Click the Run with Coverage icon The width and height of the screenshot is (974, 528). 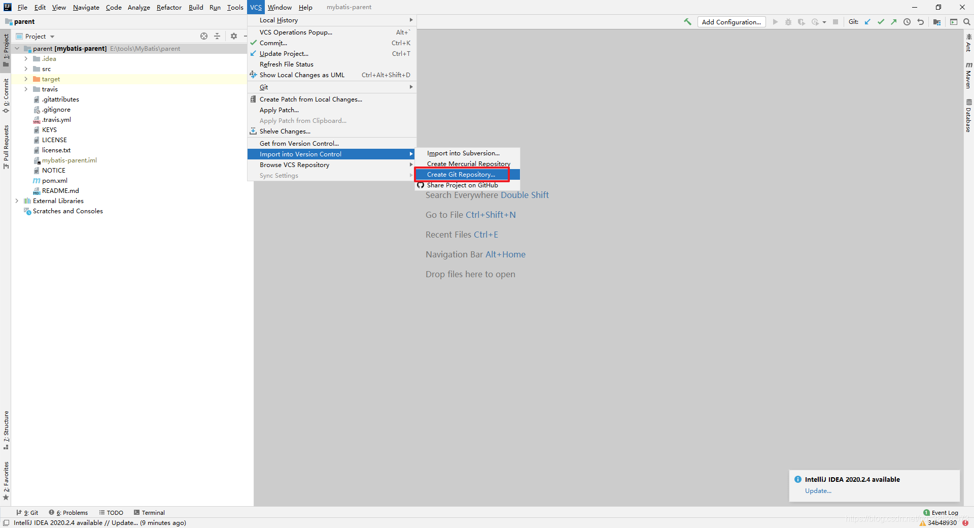click(x=802, y=22)
